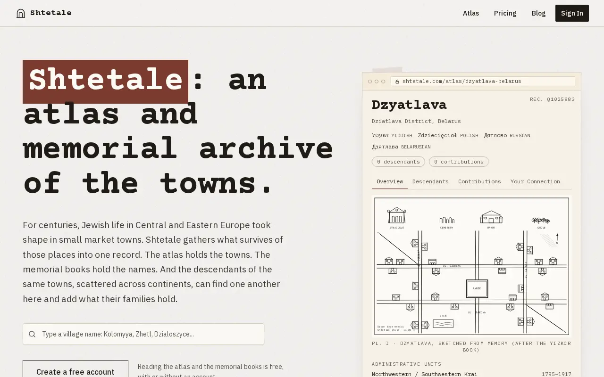Image resolution: width=604 pixels, height=377 pixels.
Task: Open the Atlas nav link
Action: pyautogui.click(x=471, y=13)
